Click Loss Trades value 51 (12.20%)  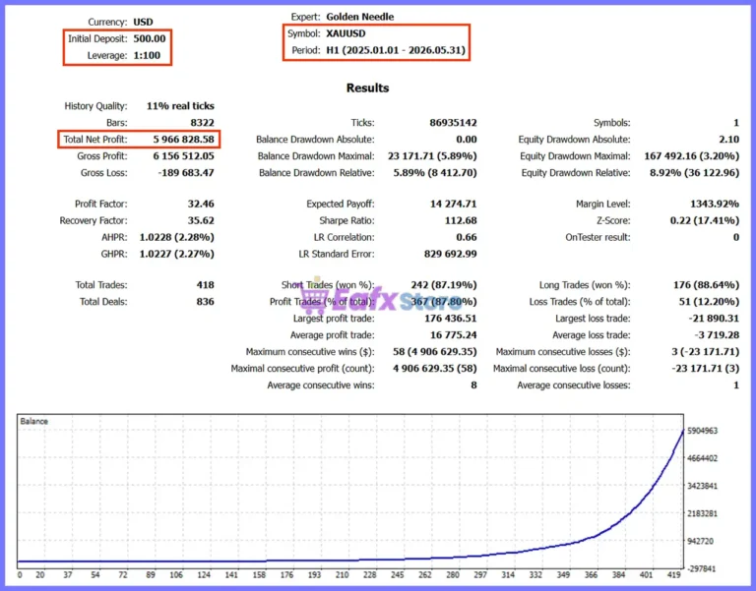point(709,302)
